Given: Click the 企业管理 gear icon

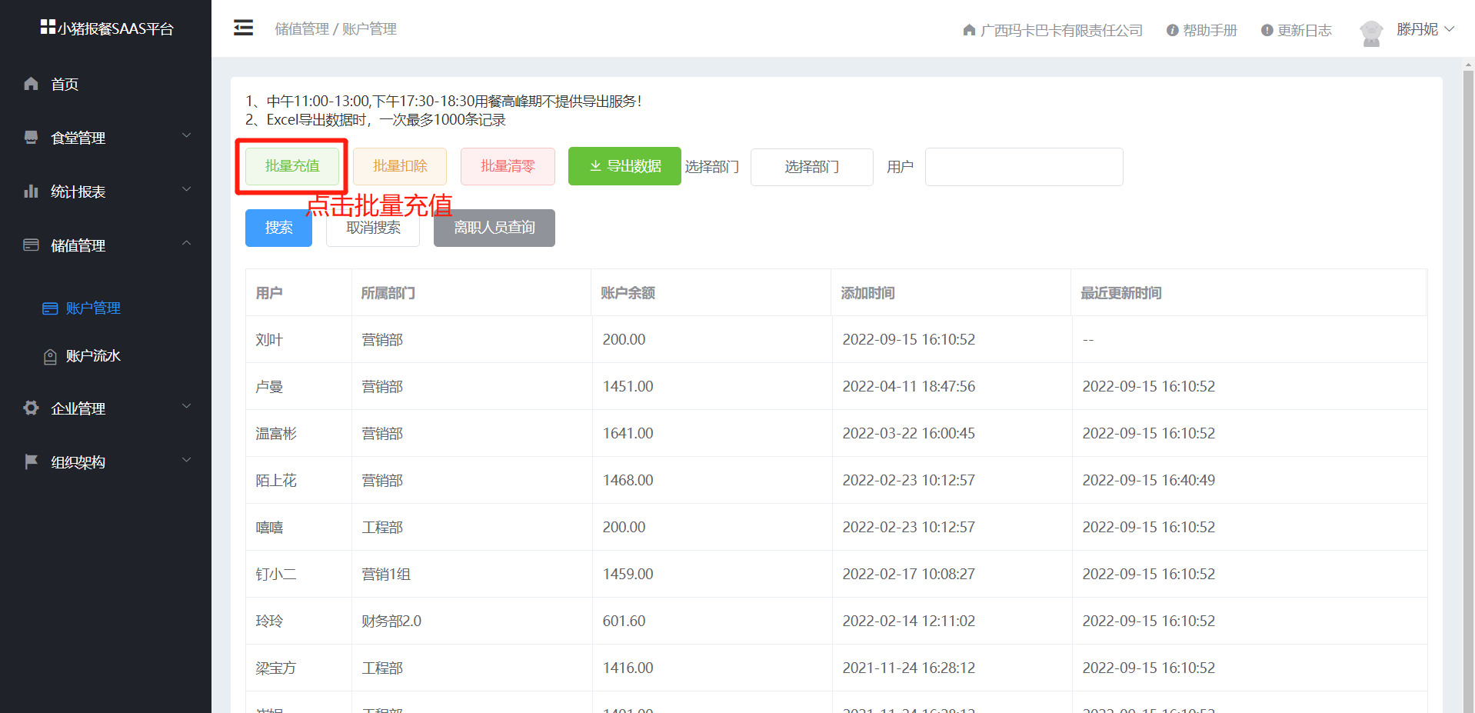Looking at the screenshot, I should click(x=31, y=408).
